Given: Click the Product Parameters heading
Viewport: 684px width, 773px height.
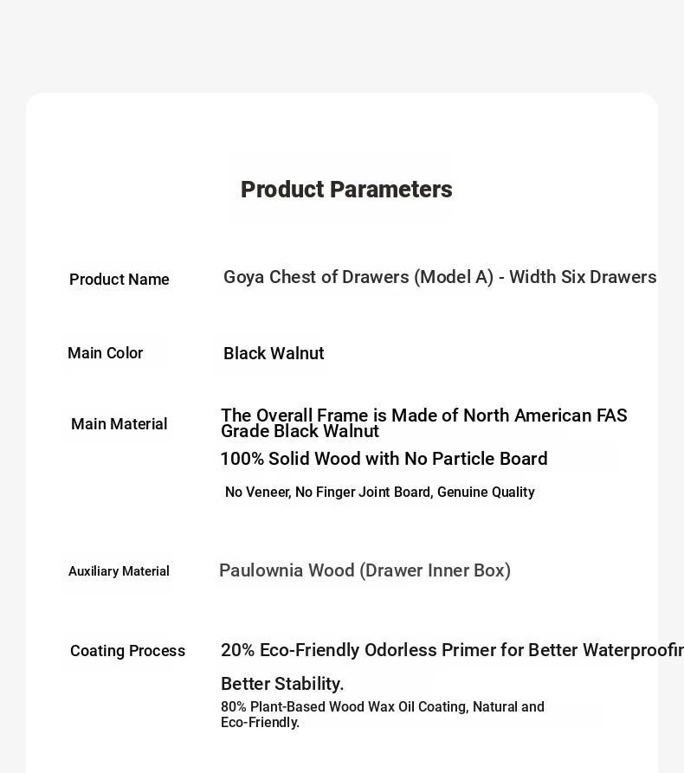Looking at the screenshot, I should (x=346, y=190).
